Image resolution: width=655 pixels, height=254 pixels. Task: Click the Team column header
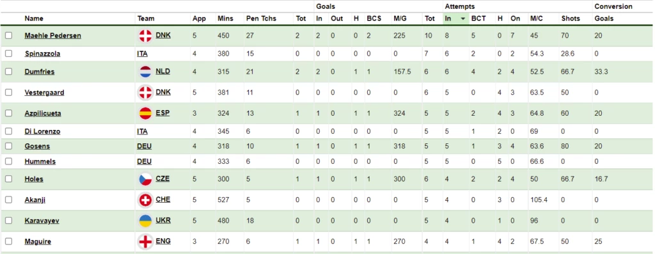click(x=146, y=19)
